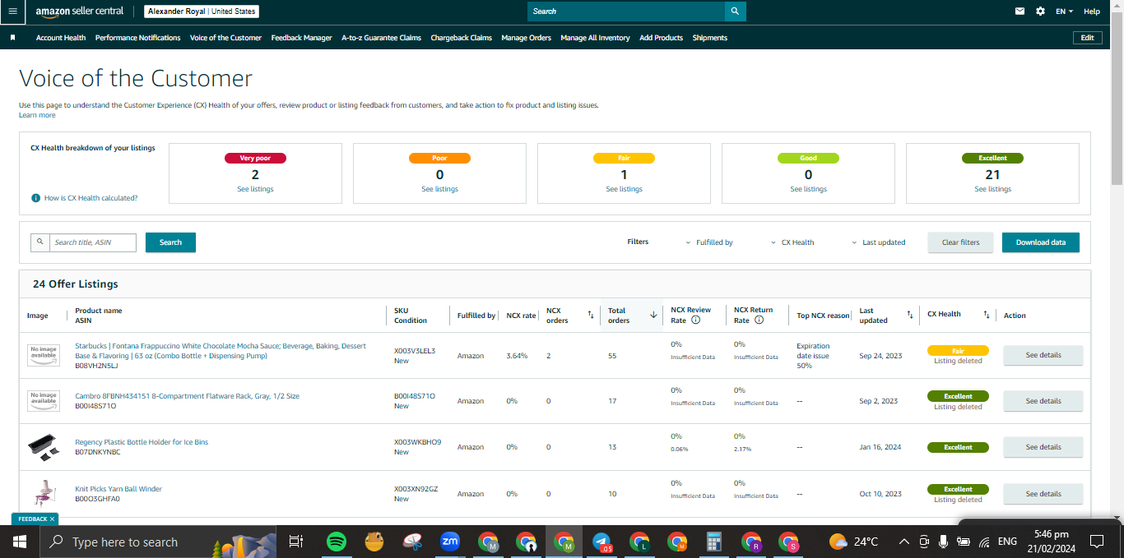Viewport: 1124px width, 558px height.
Task: Open A-to-z Guarantee Claims
Action: (381, 38)
